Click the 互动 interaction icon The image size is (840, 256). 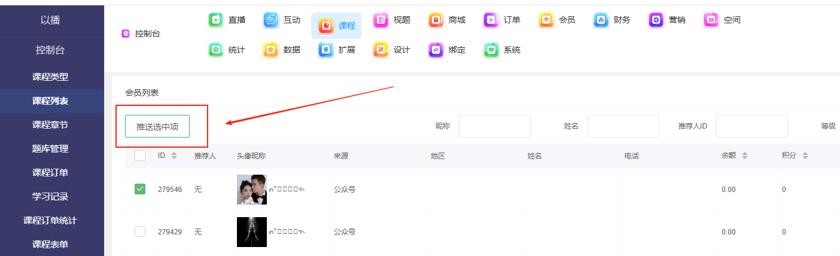(x=271, y=20)
